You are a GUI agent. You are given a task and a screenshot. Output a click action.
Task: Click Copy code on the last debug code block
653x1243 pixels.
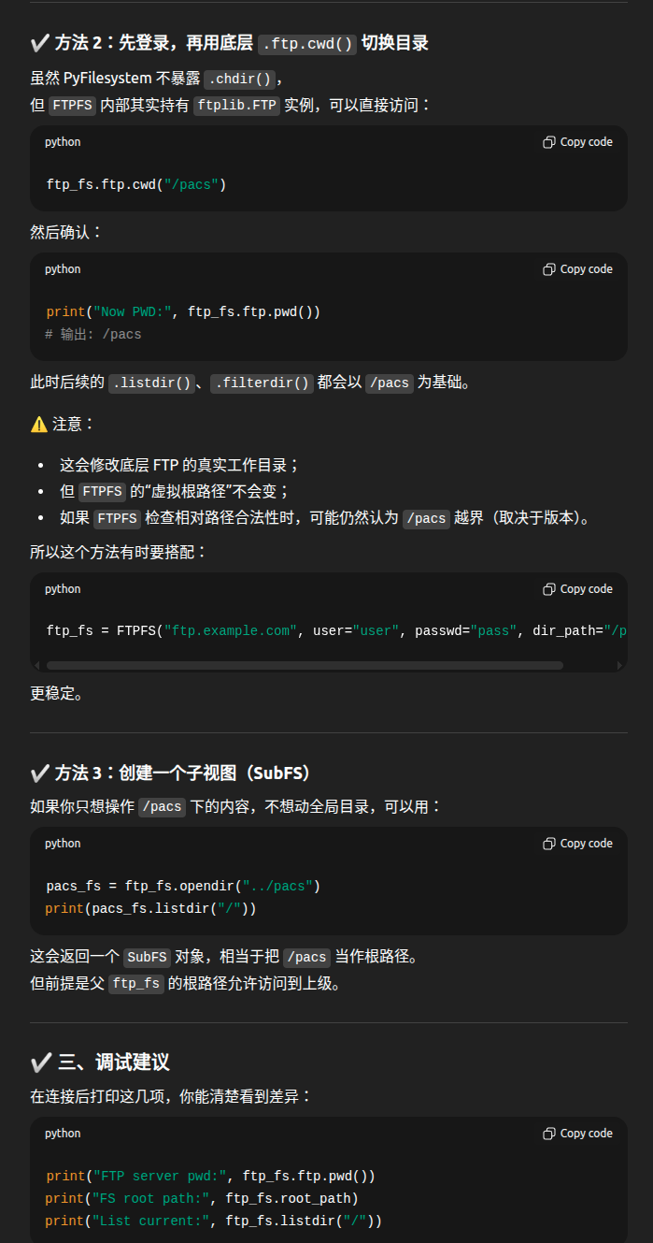(x=585, y=1133)
